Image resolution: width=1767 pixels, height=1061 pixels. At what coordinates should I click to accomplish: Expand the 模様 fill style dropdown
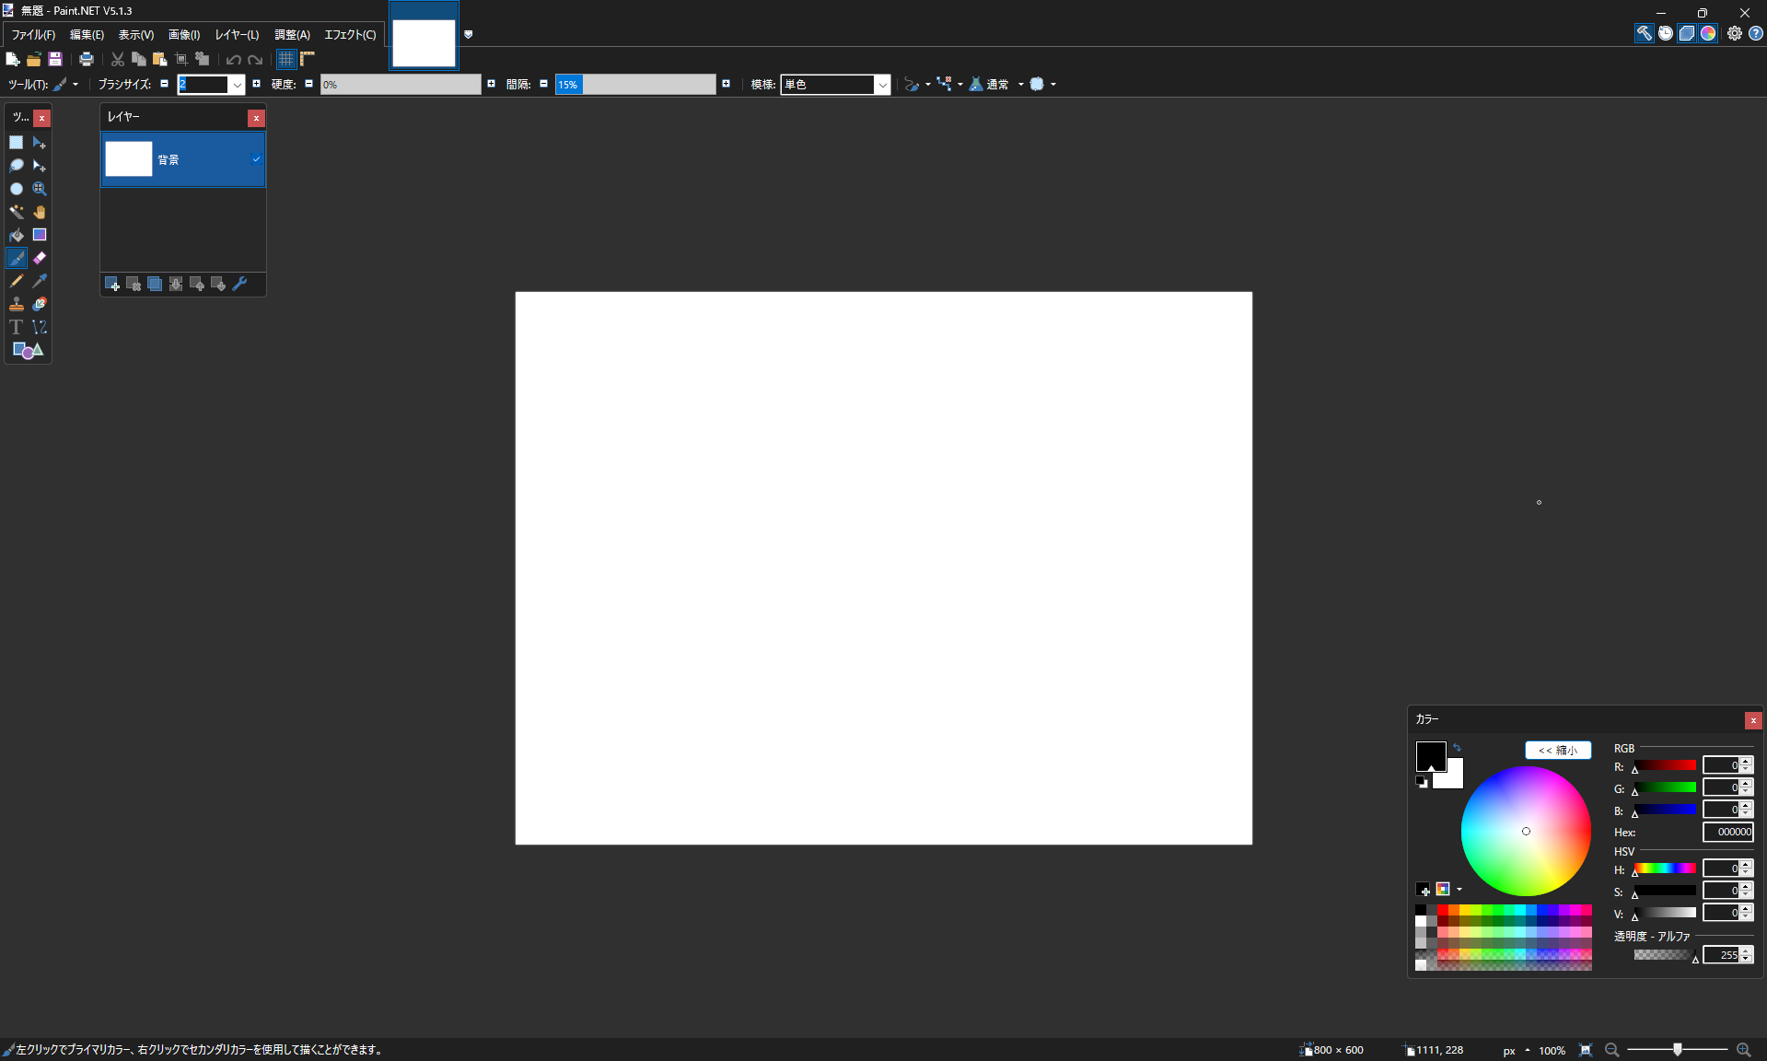(881, 85)
